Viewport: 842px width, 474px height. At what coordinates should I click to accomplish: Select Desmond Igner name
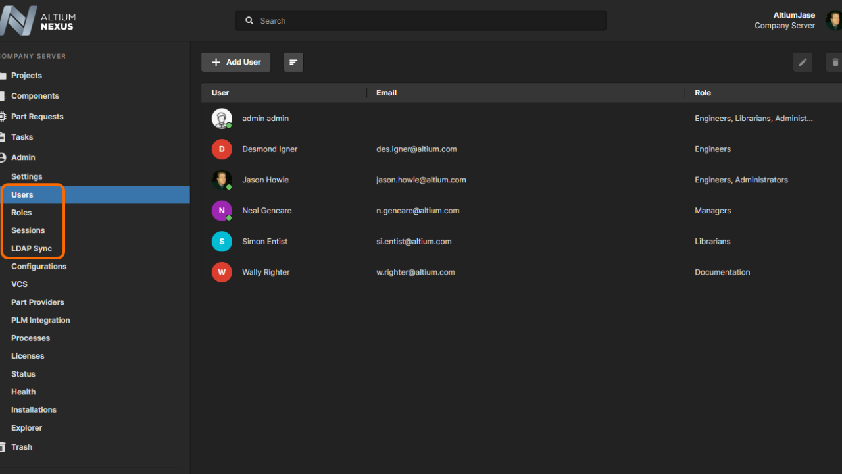tap(270, 149)
